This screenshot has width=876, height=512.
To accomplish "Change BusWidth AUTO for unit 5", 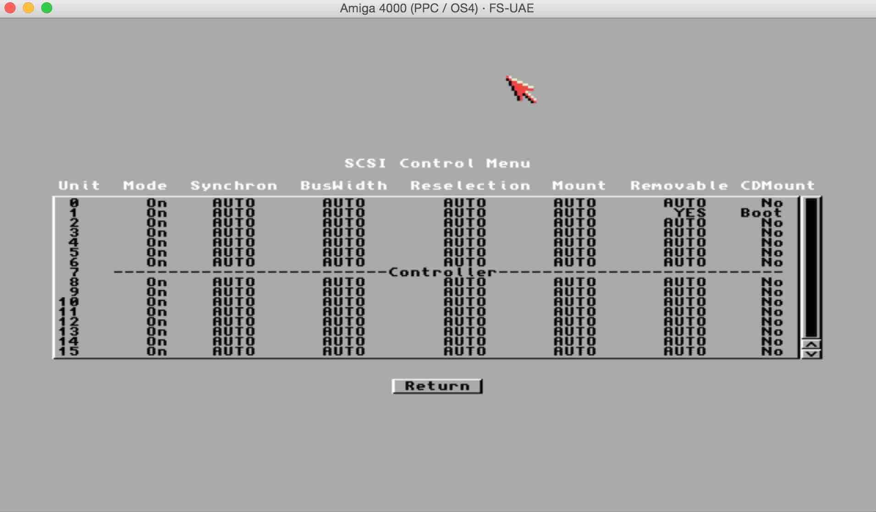I will tap(344, 252).
